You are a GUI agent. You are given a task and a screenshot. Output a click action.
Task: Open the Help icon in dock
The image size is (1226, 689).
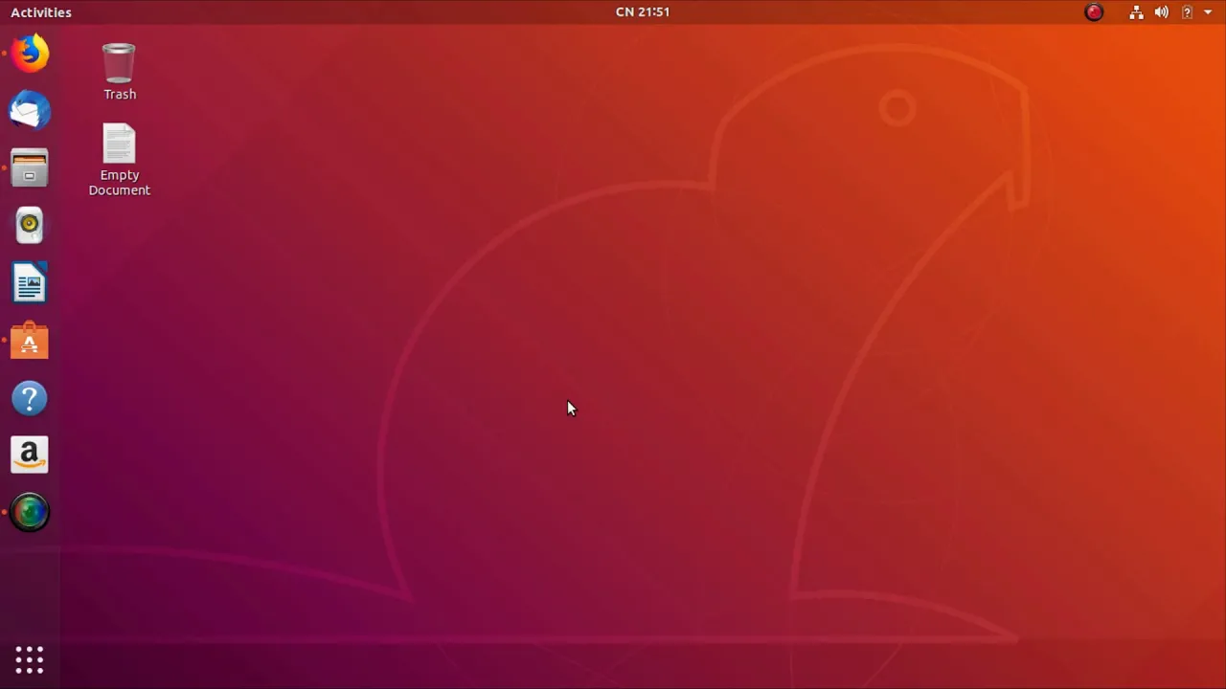click(30, 398)
